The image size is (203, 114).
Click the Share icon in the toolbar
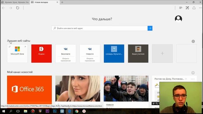click(x=194, y=8)
